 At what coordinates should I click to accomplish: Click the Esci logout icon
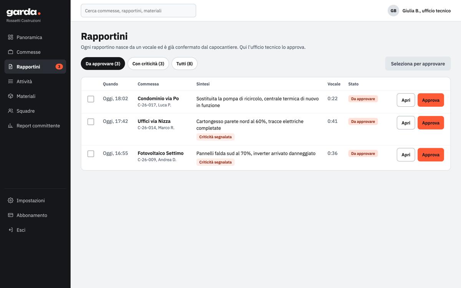point(10,230)
